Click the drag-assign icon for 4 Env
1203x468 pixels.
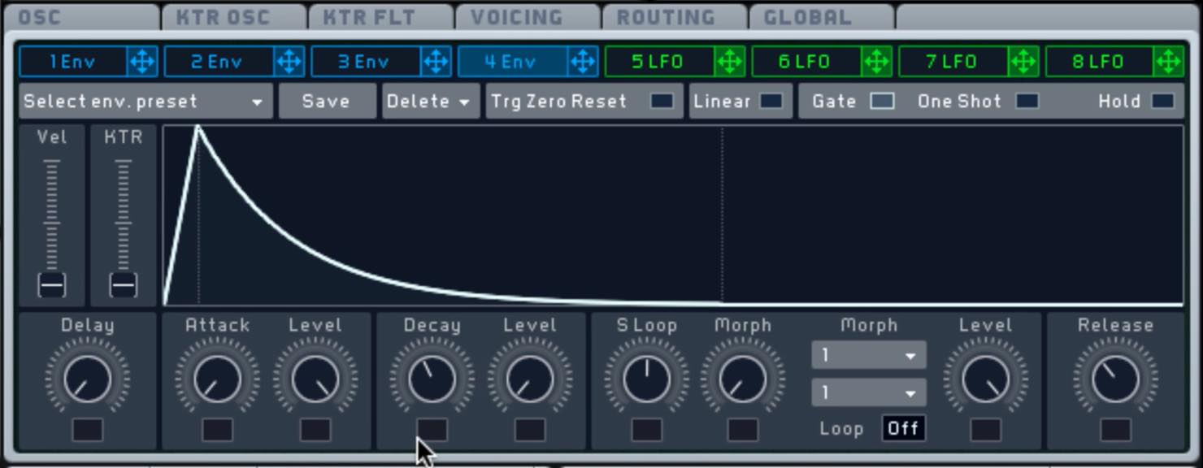pos(583,62)
